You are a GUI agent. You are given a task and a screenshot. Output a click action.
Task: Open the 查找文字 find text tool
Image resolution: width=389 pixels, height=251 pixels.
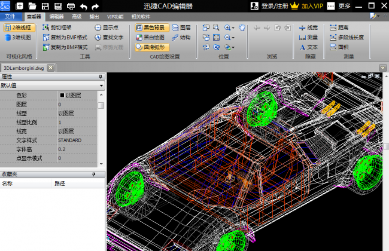(109, 38)
